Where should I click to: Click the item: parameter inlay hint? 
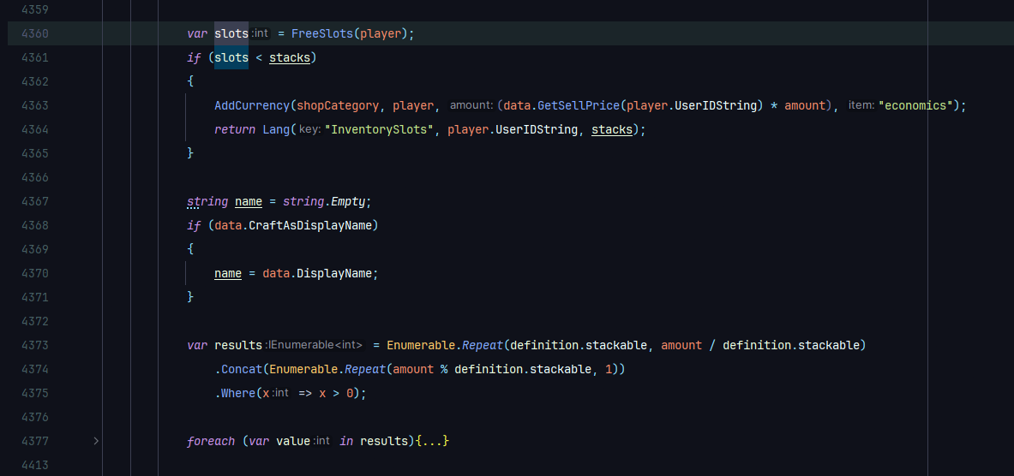pos(861,105)
